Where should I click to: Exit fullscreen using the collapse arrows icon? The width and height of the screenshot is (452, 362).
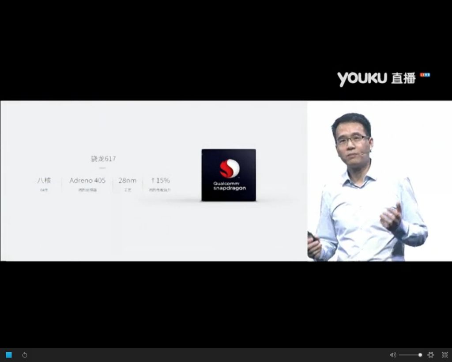(x=444, y=355)
